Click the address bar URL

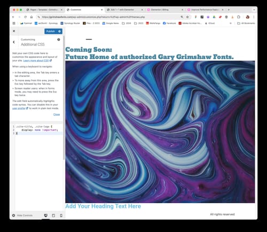93,17
